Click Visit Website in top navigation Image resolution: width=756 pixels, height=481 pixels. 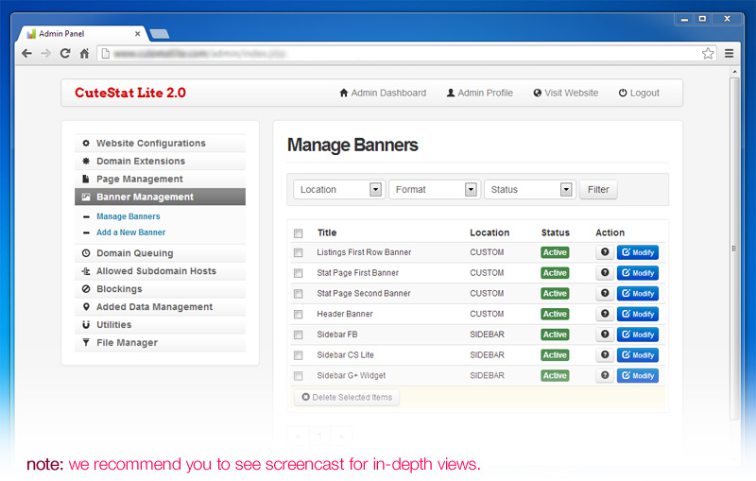point(566,93)
